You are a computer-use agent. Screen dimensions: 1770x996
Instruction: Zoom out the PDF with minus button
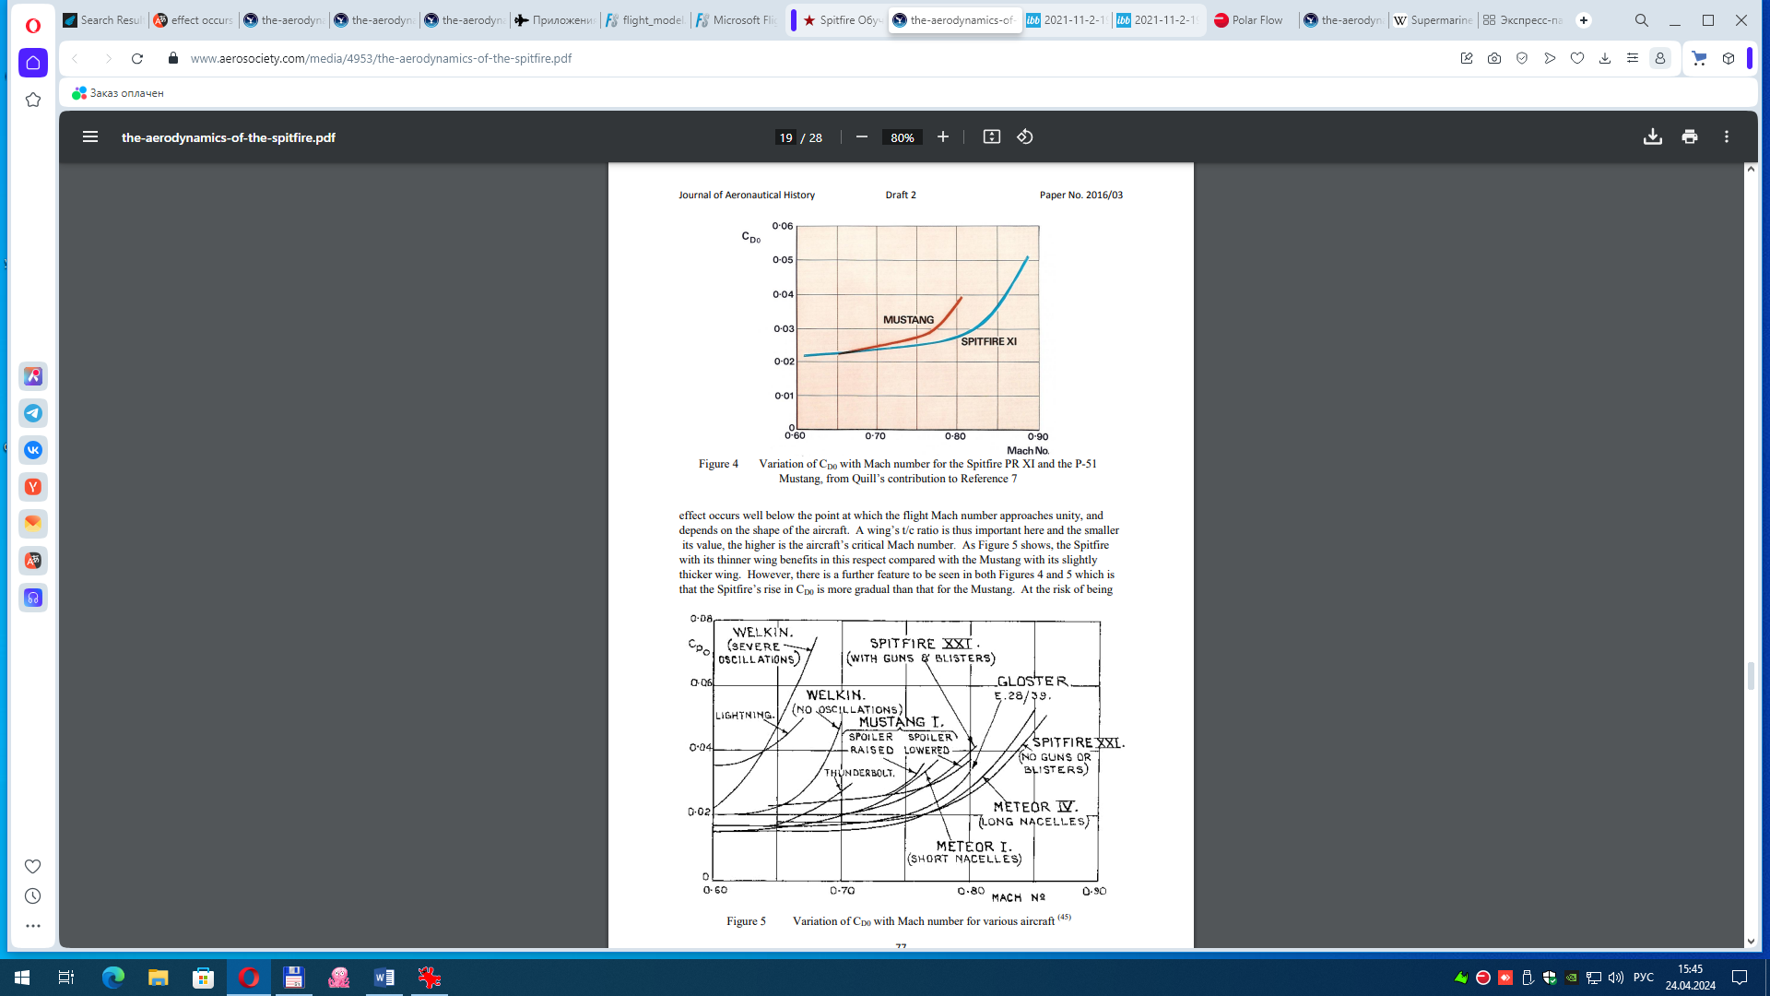pos(862,136)
